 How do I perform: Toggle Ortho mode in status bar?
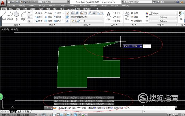coord(47,115)
